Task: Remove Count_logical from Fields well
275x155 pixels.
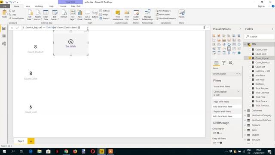Action: click(x=240, y=74)
